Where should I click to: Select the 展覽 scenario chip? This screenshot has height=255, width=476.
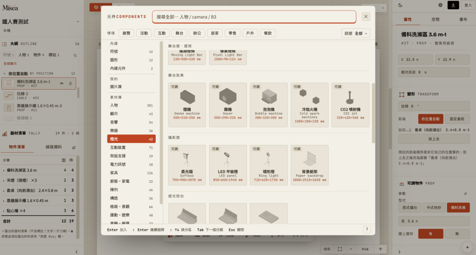(126, 33)
